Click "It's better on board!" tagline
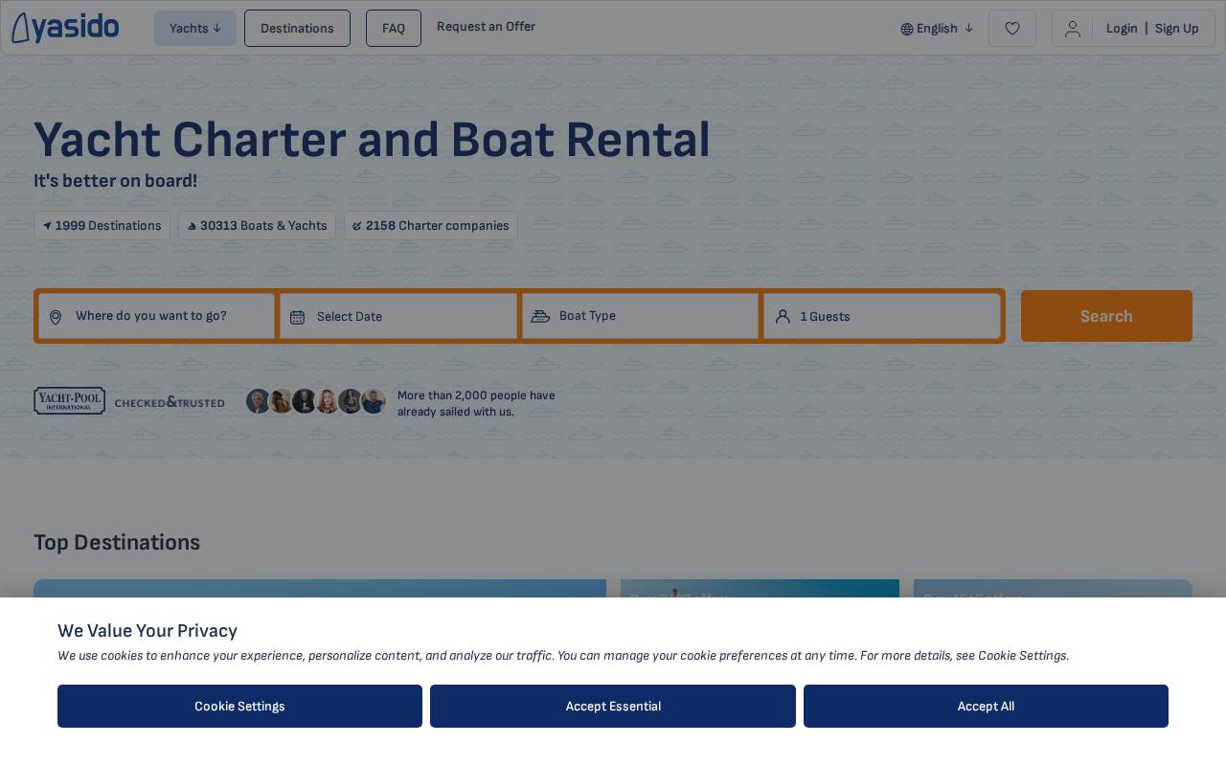 pos(116,181)
